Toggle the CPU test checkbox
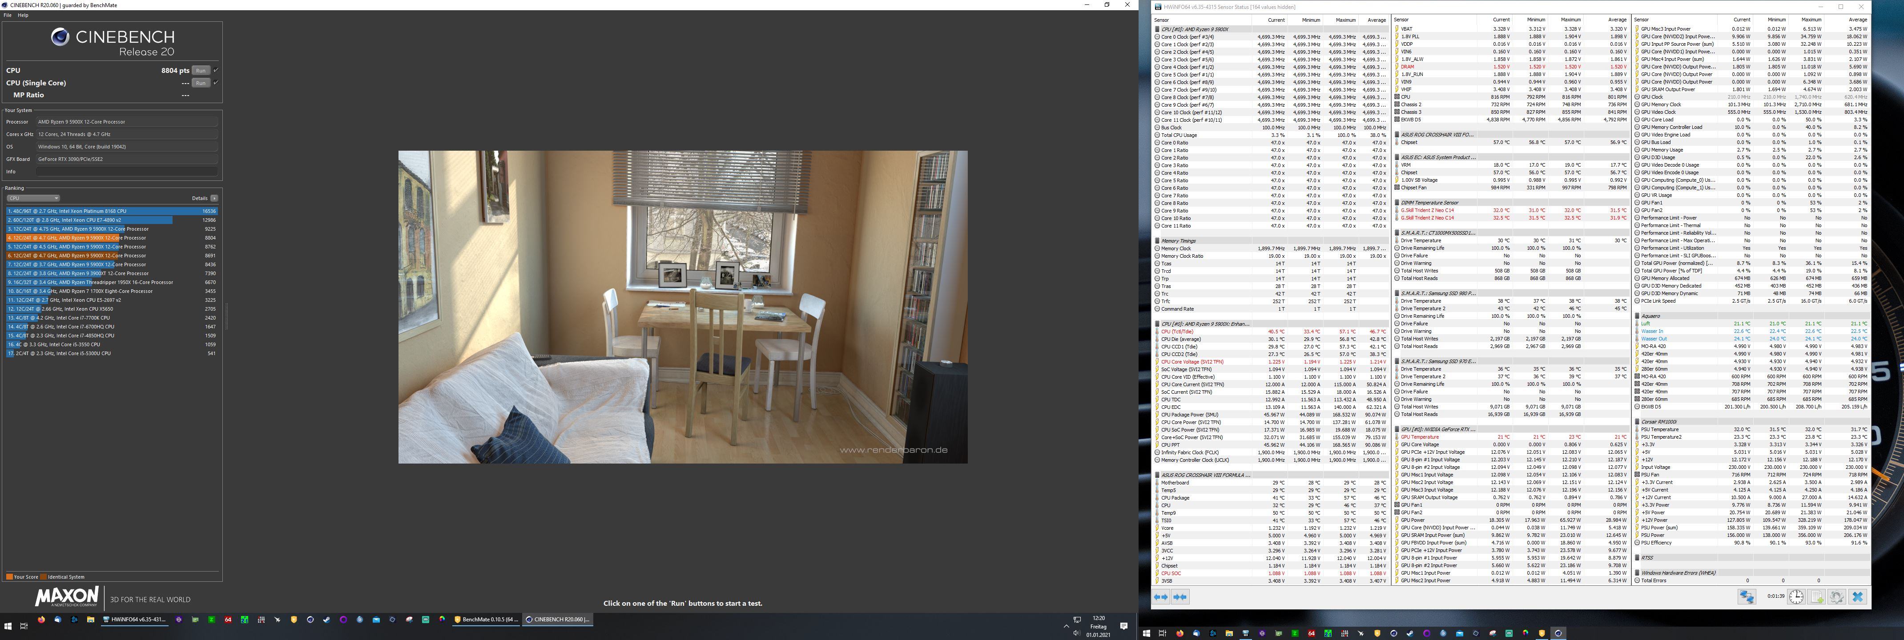This screenshot has width=1904, height=640. click(x=216, y=70)
